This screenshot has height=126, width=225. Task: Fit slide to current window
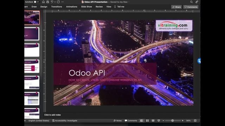click(x=195, y=121)
